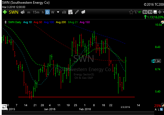The width and height of the screenshot is (164, 115).
Task: Click the blue Avg 100 indicator label
Action: (49, 22)
